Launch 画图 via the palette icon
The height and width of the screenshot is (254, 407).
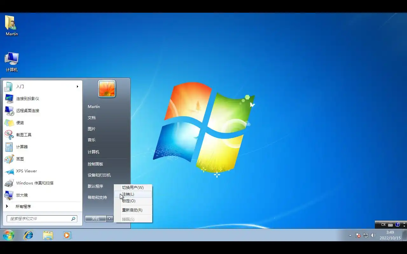point(9,159)
